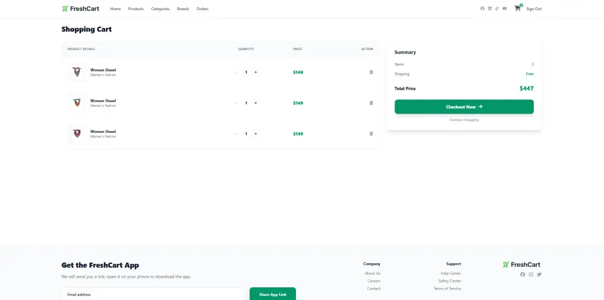The image size is (604, 300).
Task: Open the Brands nav item
Action: click(183, 9)
